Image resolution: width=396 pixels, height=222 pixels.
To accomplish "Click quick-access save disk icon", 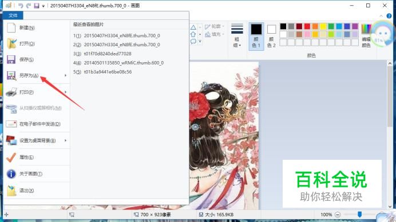I will 37,6.
